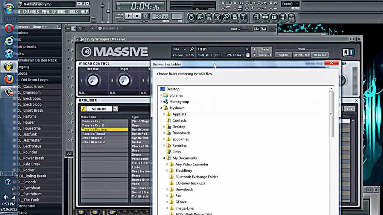Click the Anger macro knob

[124, 80]
